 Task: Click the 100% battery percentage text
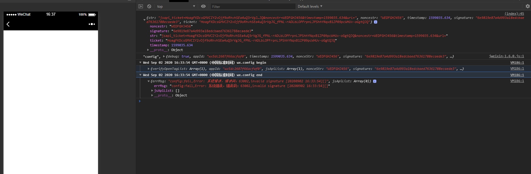pyautogui.click(x=83, y=14)
